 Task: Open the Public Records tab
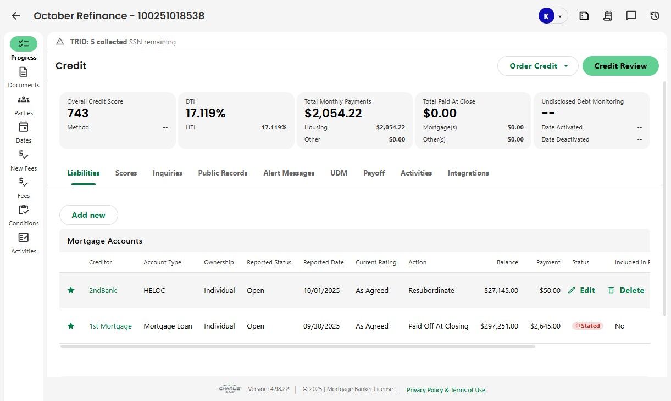[223, 173]
